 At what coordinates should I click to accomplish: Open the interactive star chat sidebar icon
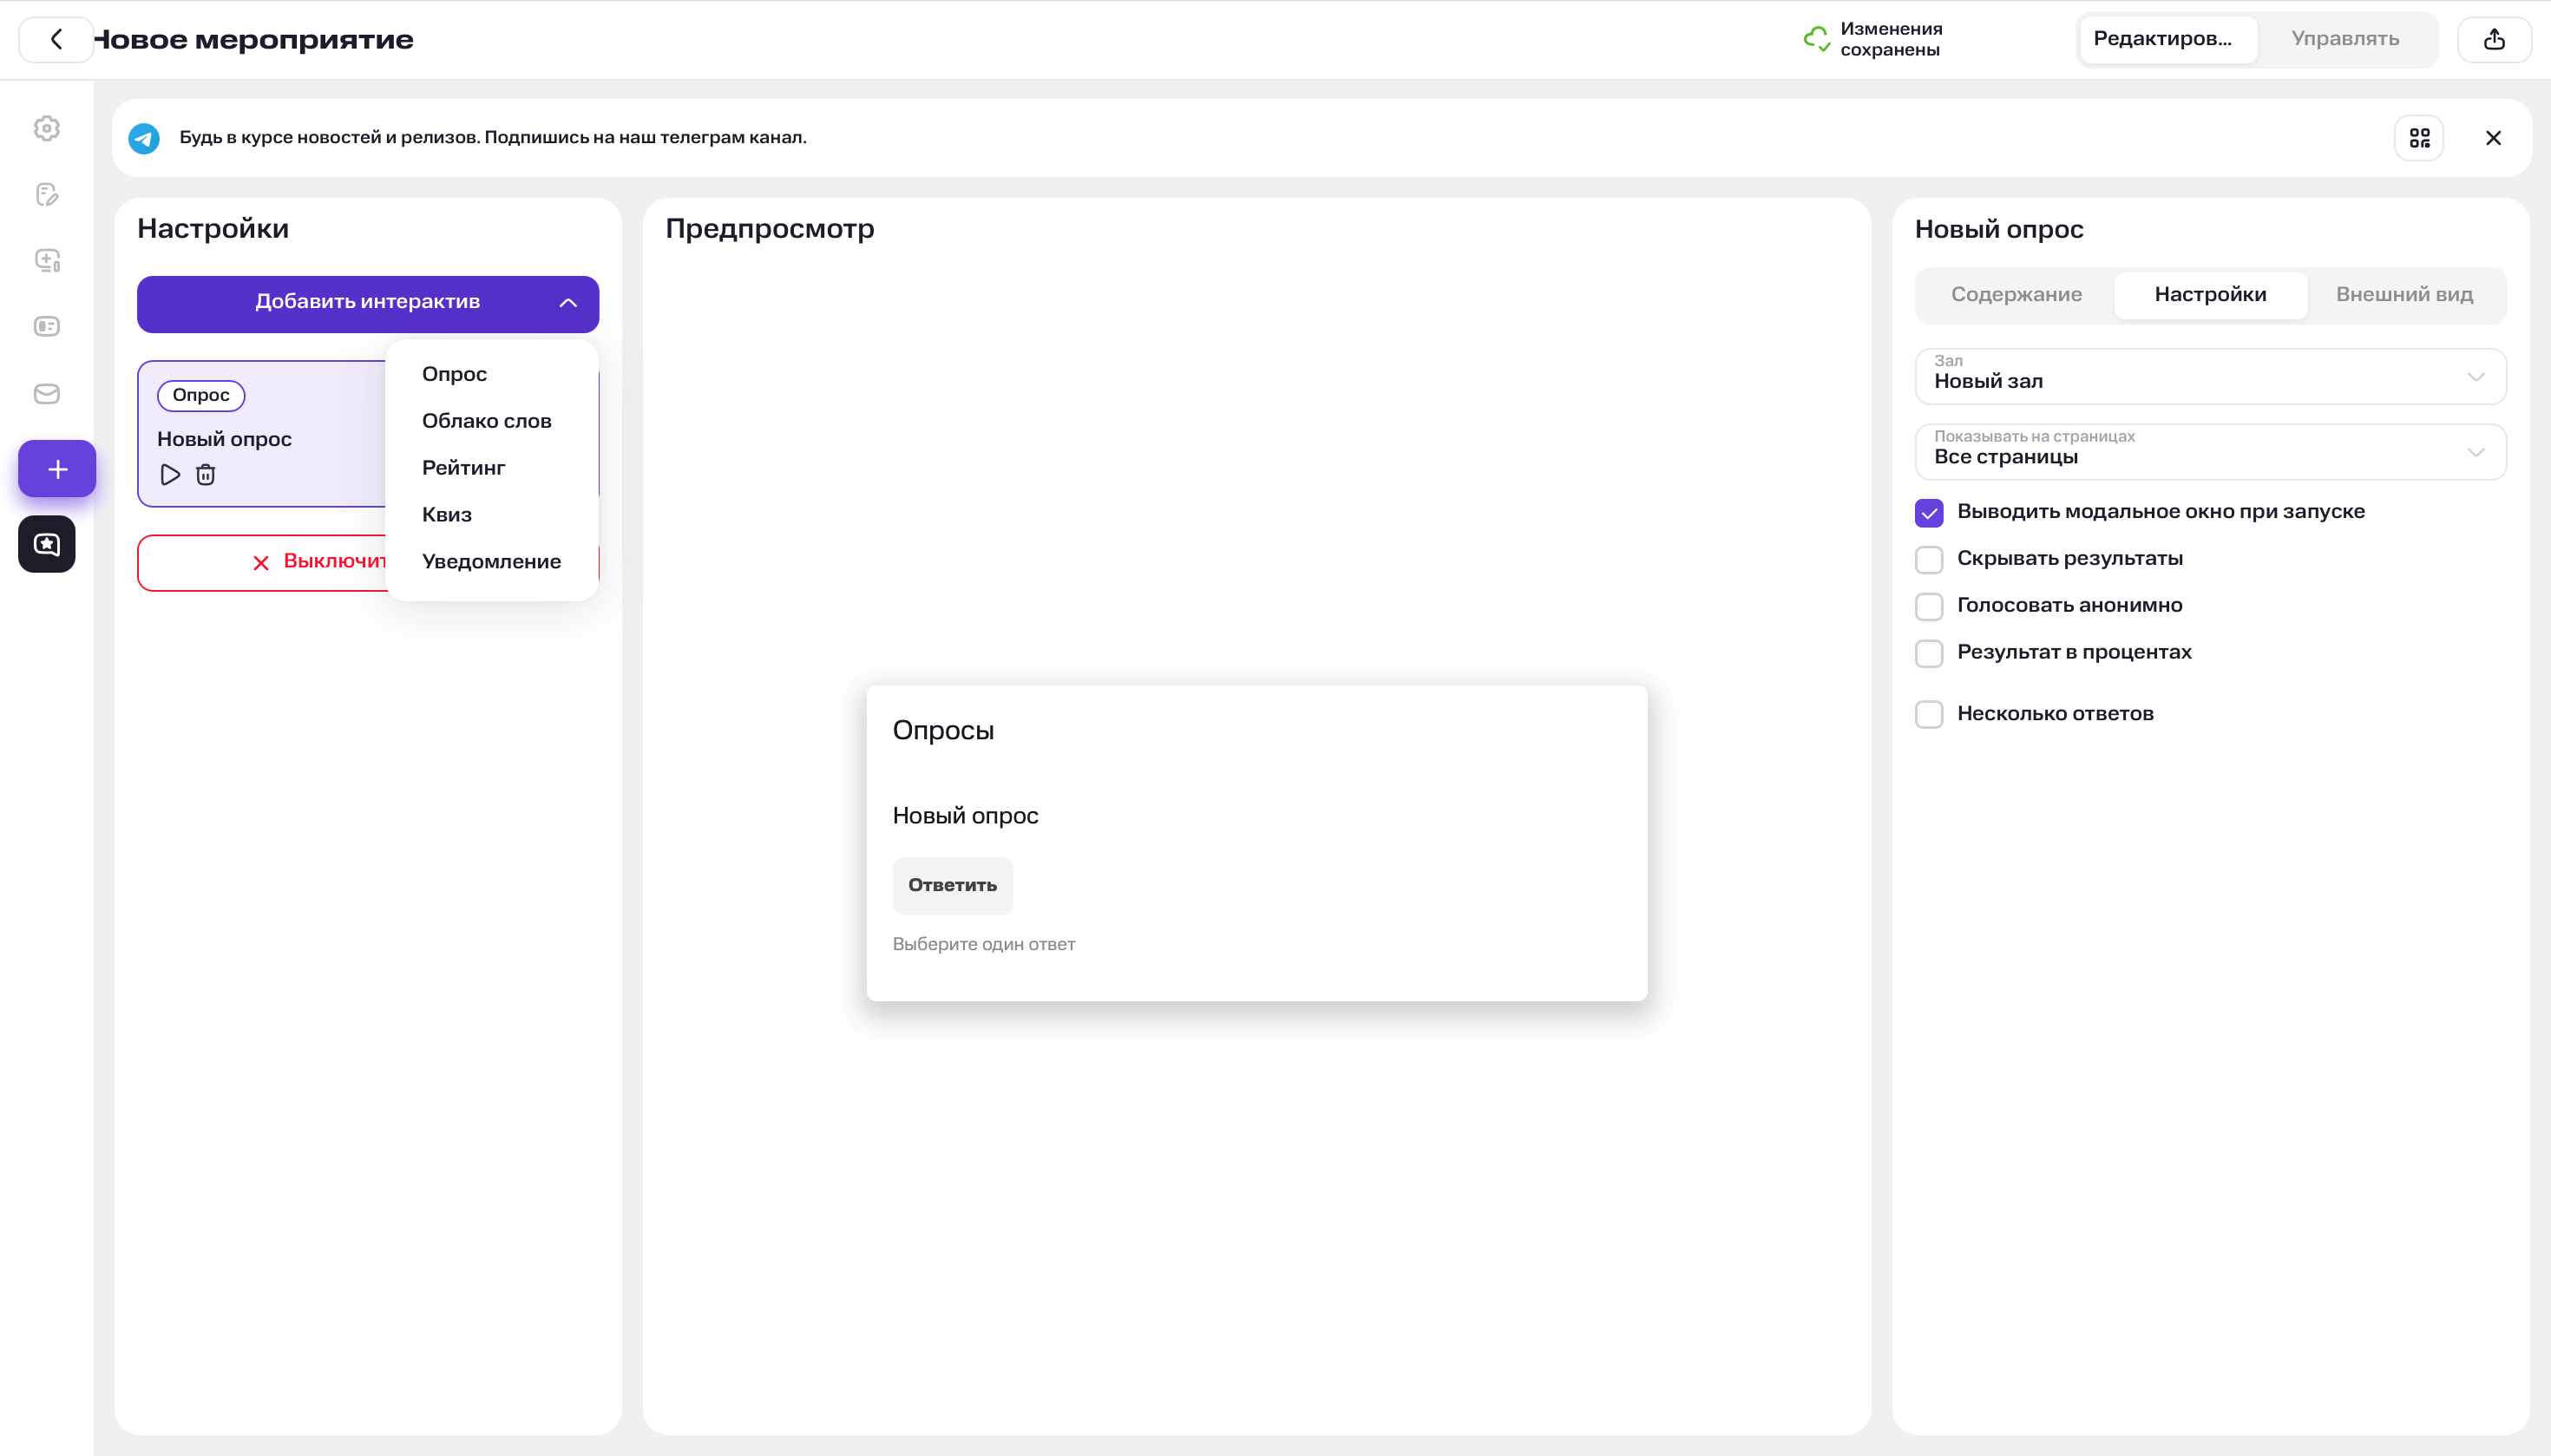coord(47,544)
